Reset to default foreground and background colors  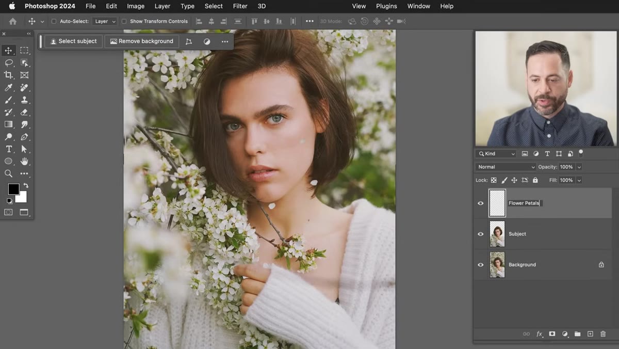pos(9,201)
